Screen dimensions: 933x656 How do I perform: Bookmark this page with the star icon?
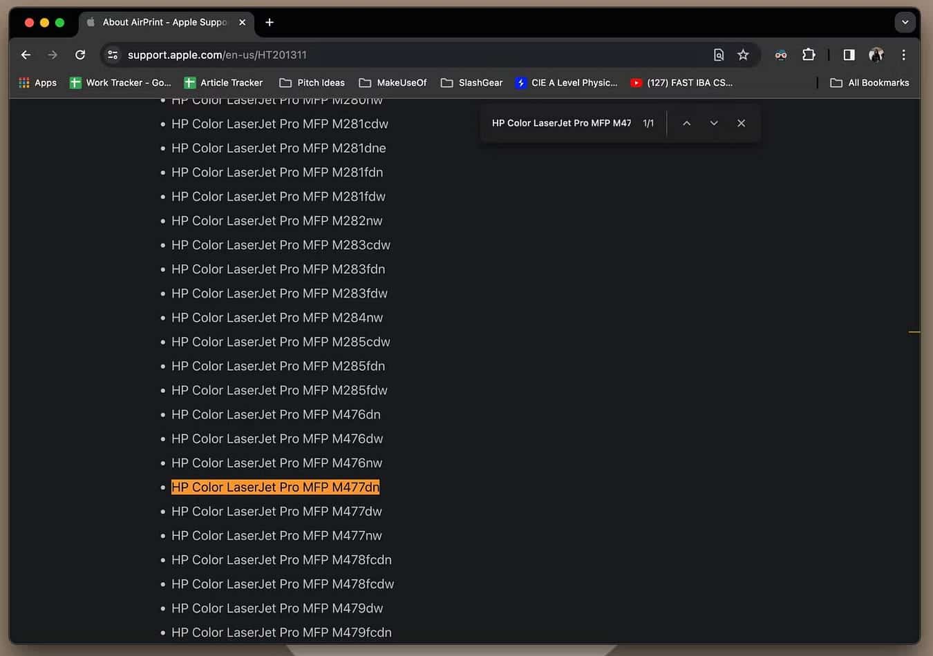(743, 55)
